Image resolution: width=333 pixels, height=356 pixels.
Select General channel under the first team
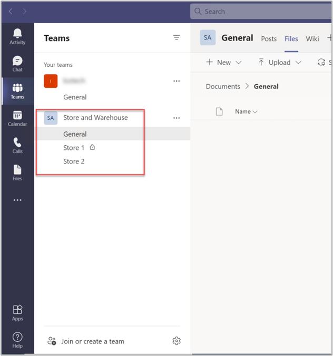click(x=75, y=97)
